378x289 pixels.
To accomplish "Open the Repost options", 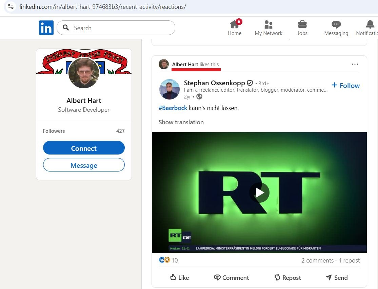I will (x=287, y=277).
